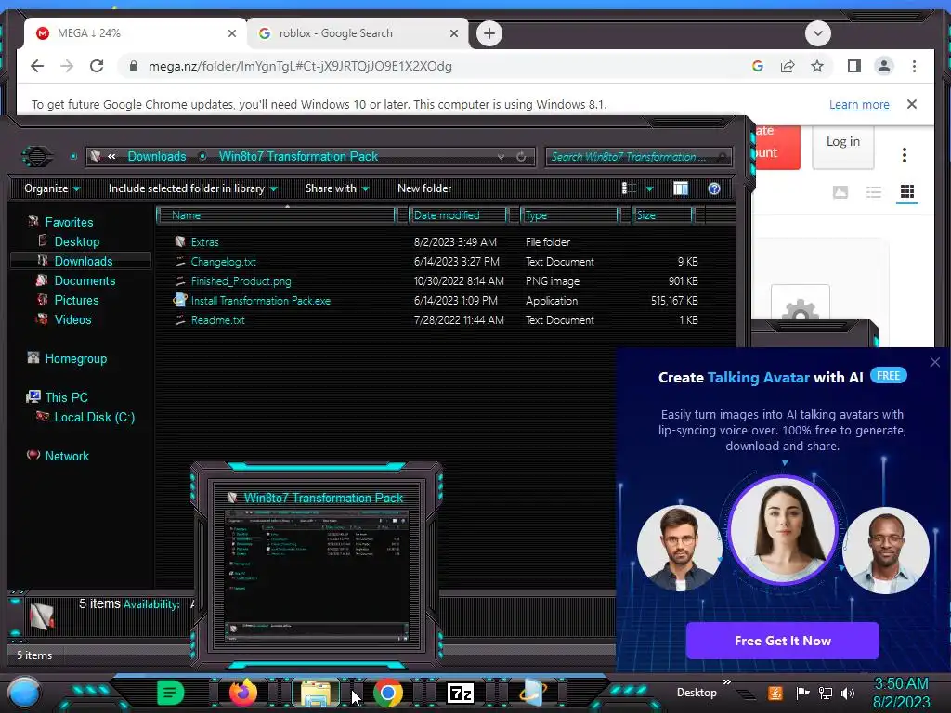Screen dimensions: 951x713
Task: Sort files by Size column
Action: point(662,215)
